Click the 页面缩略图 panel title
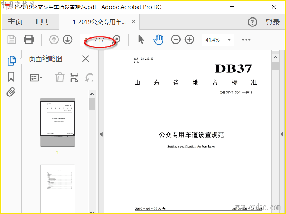The image size is (286, 214). point(46,59)
